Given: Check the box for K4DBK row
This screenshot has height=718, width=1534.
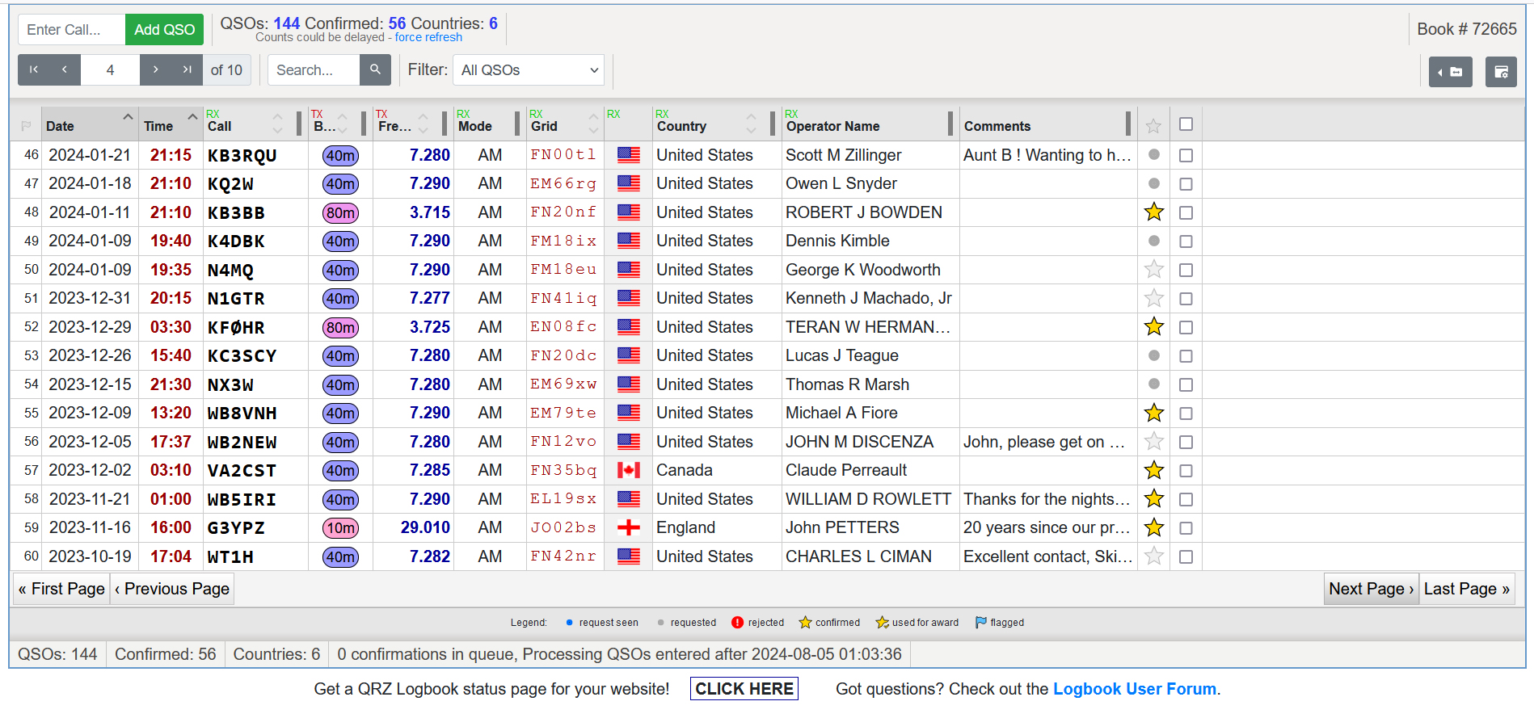Looking at the screenshot, I should point(1186,241).
